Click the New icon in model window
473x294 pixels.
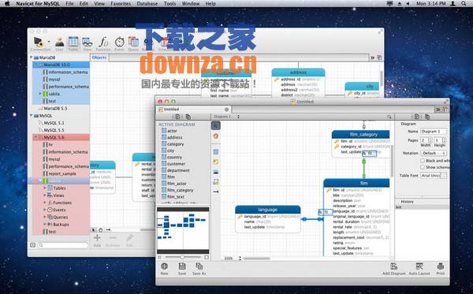165,266
